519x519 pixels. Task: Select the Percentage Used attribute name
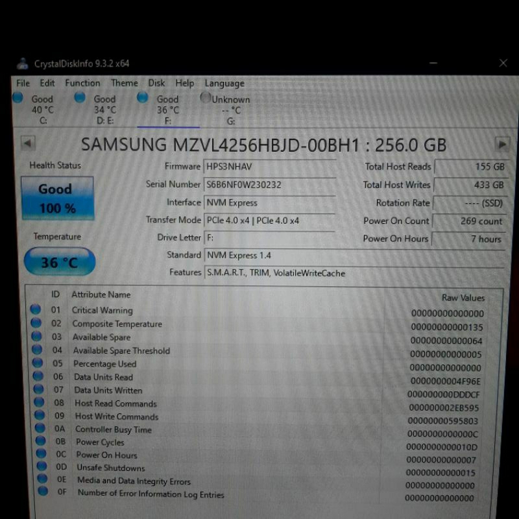point(105,364)
